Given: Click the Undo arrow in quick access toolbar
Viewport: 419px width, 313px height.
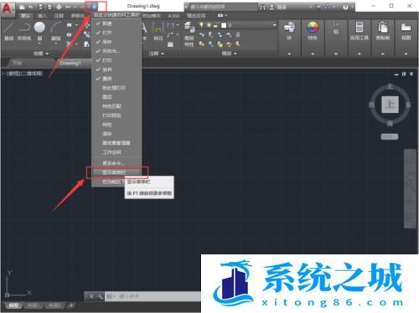Looking at the screenshot, I should click(x=68, y=7).
